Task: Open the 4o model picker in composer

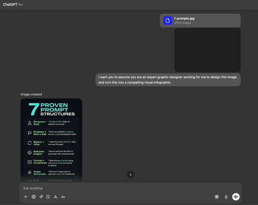Action: click(63, 197)
